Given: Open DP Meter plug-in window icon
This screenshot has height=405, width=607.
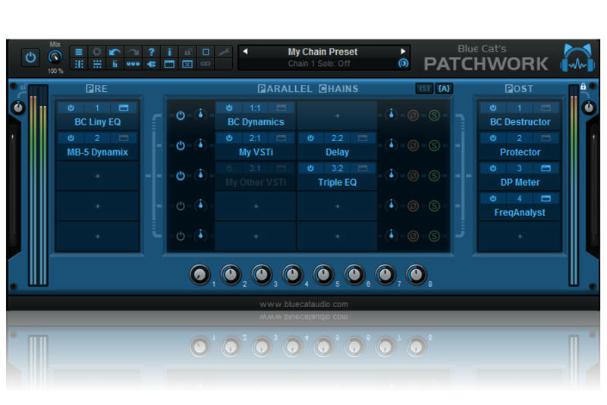Looking at the screenshot, I should [x=546, y=168].
